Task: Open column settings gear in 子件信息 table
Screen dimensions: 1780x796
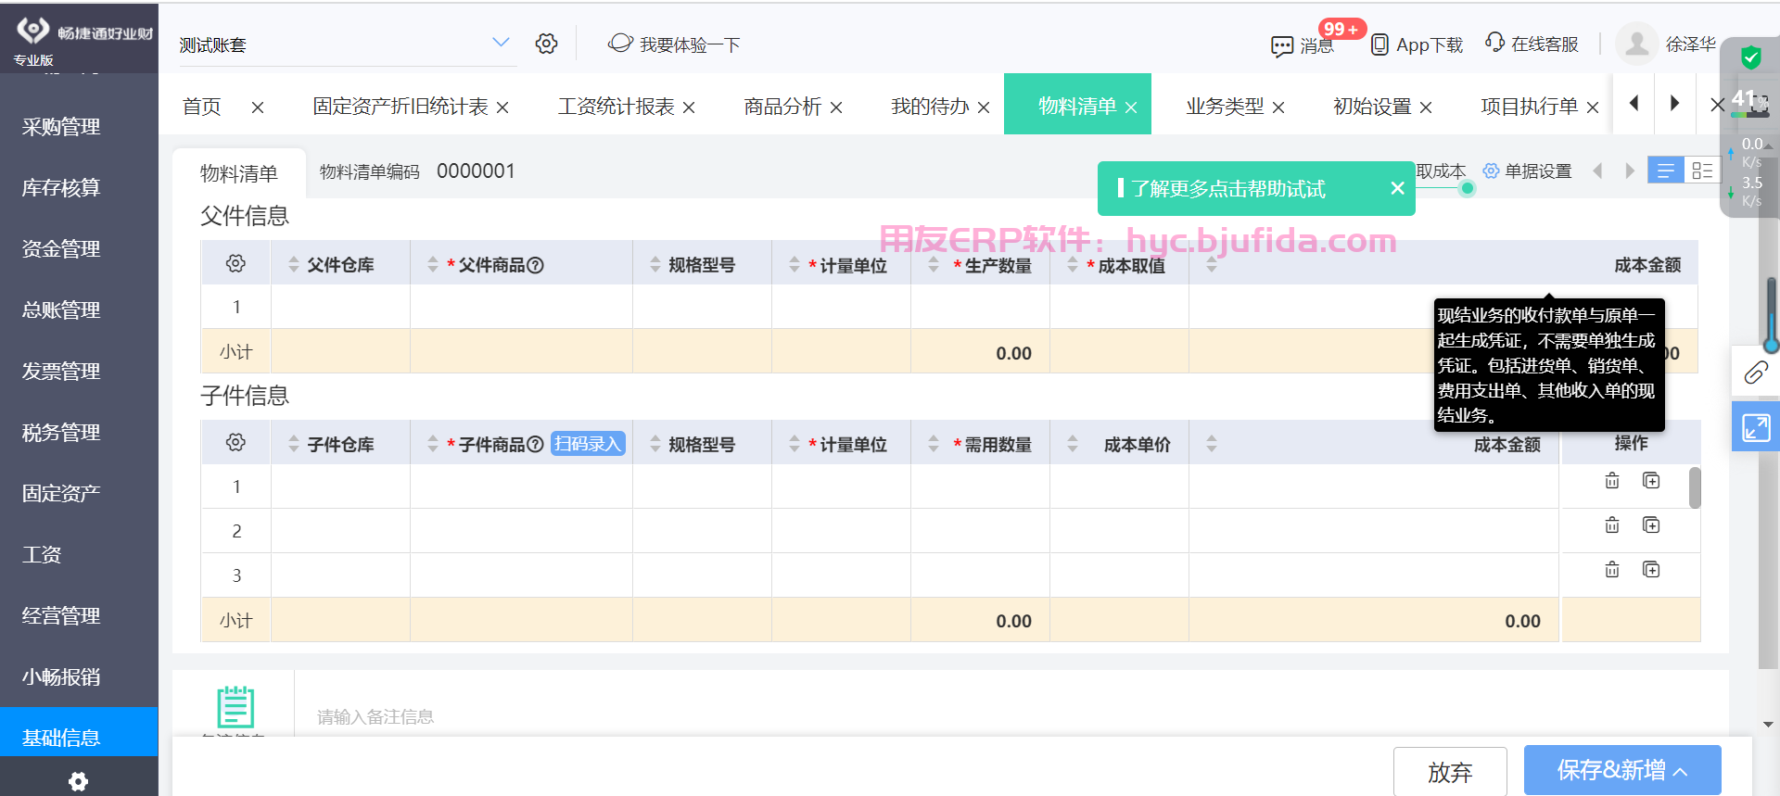Action: 235,443
